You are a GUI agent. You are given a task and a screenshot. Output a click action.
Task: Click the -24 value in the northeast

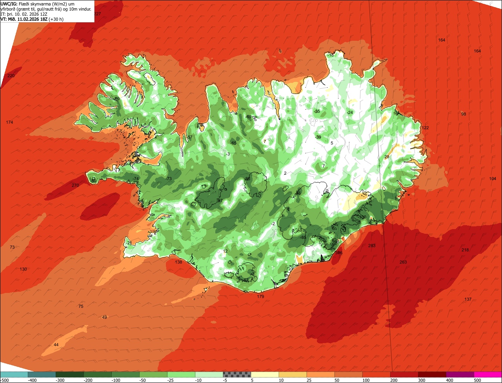tap(350, 113)
